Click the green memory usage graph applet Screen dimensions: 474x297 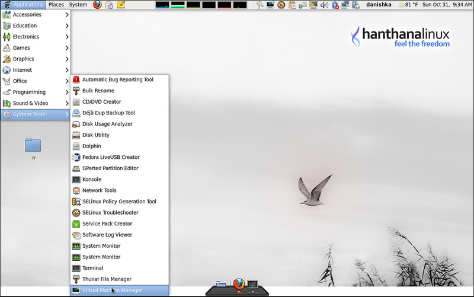tap(178, 5)
